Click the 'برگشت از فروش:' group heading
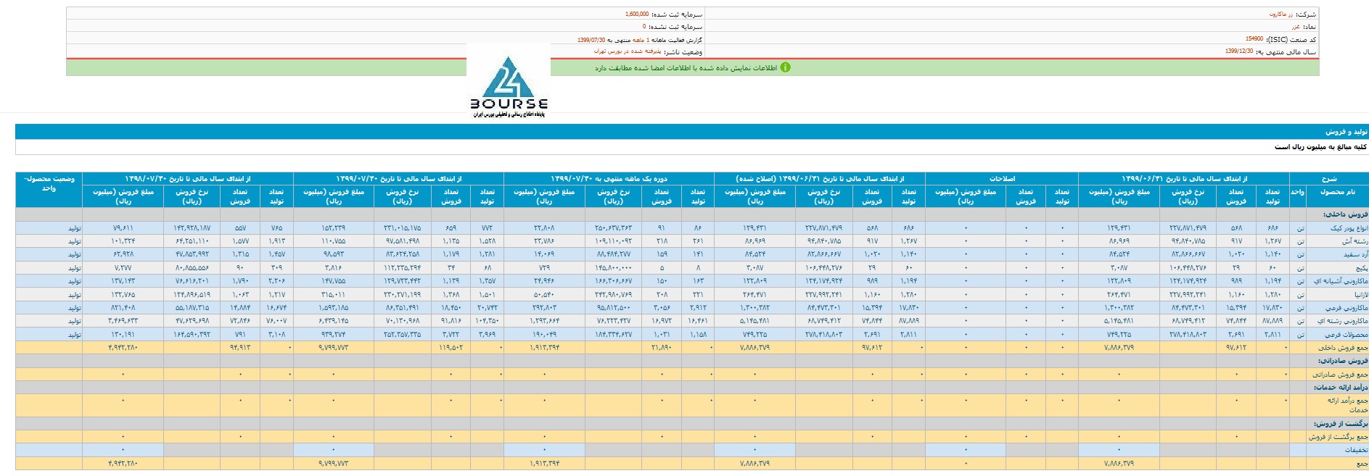1369x476 pixels. [x=1341, y=423]
